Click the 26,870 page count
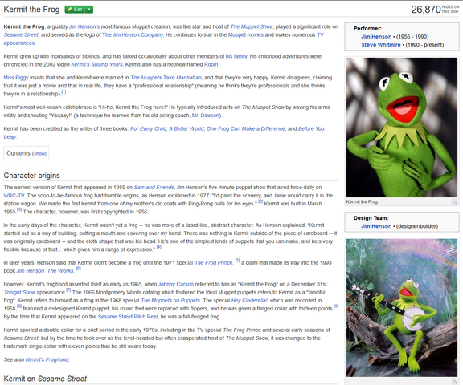This screenshot has height=385, width=463. click(426, 10)
